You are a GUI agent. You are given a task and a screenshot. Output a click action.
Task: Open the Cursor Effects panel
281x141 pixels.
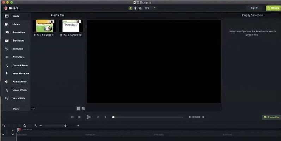16,66
